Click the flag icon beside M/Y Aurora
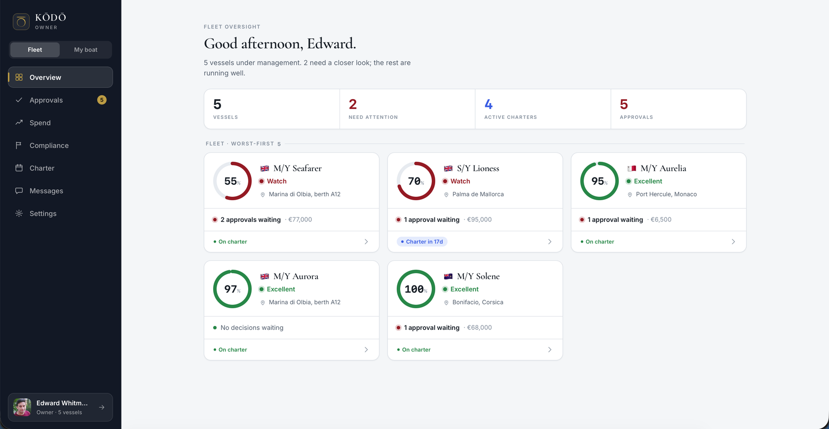Image resolution: width=829 pixels, height=429 pixels. point(264,277)
